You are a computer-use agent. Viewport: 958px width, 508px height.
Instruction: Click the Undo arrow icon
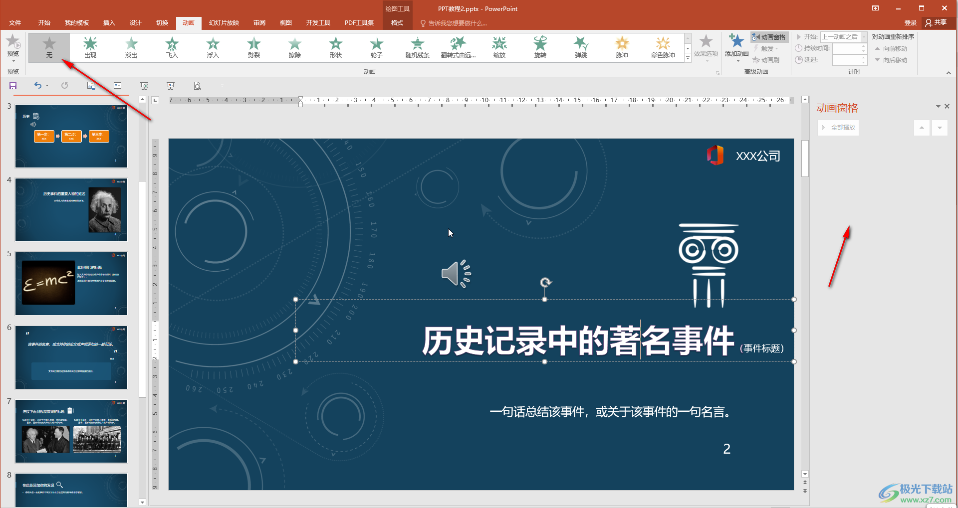tap(38, 86)
